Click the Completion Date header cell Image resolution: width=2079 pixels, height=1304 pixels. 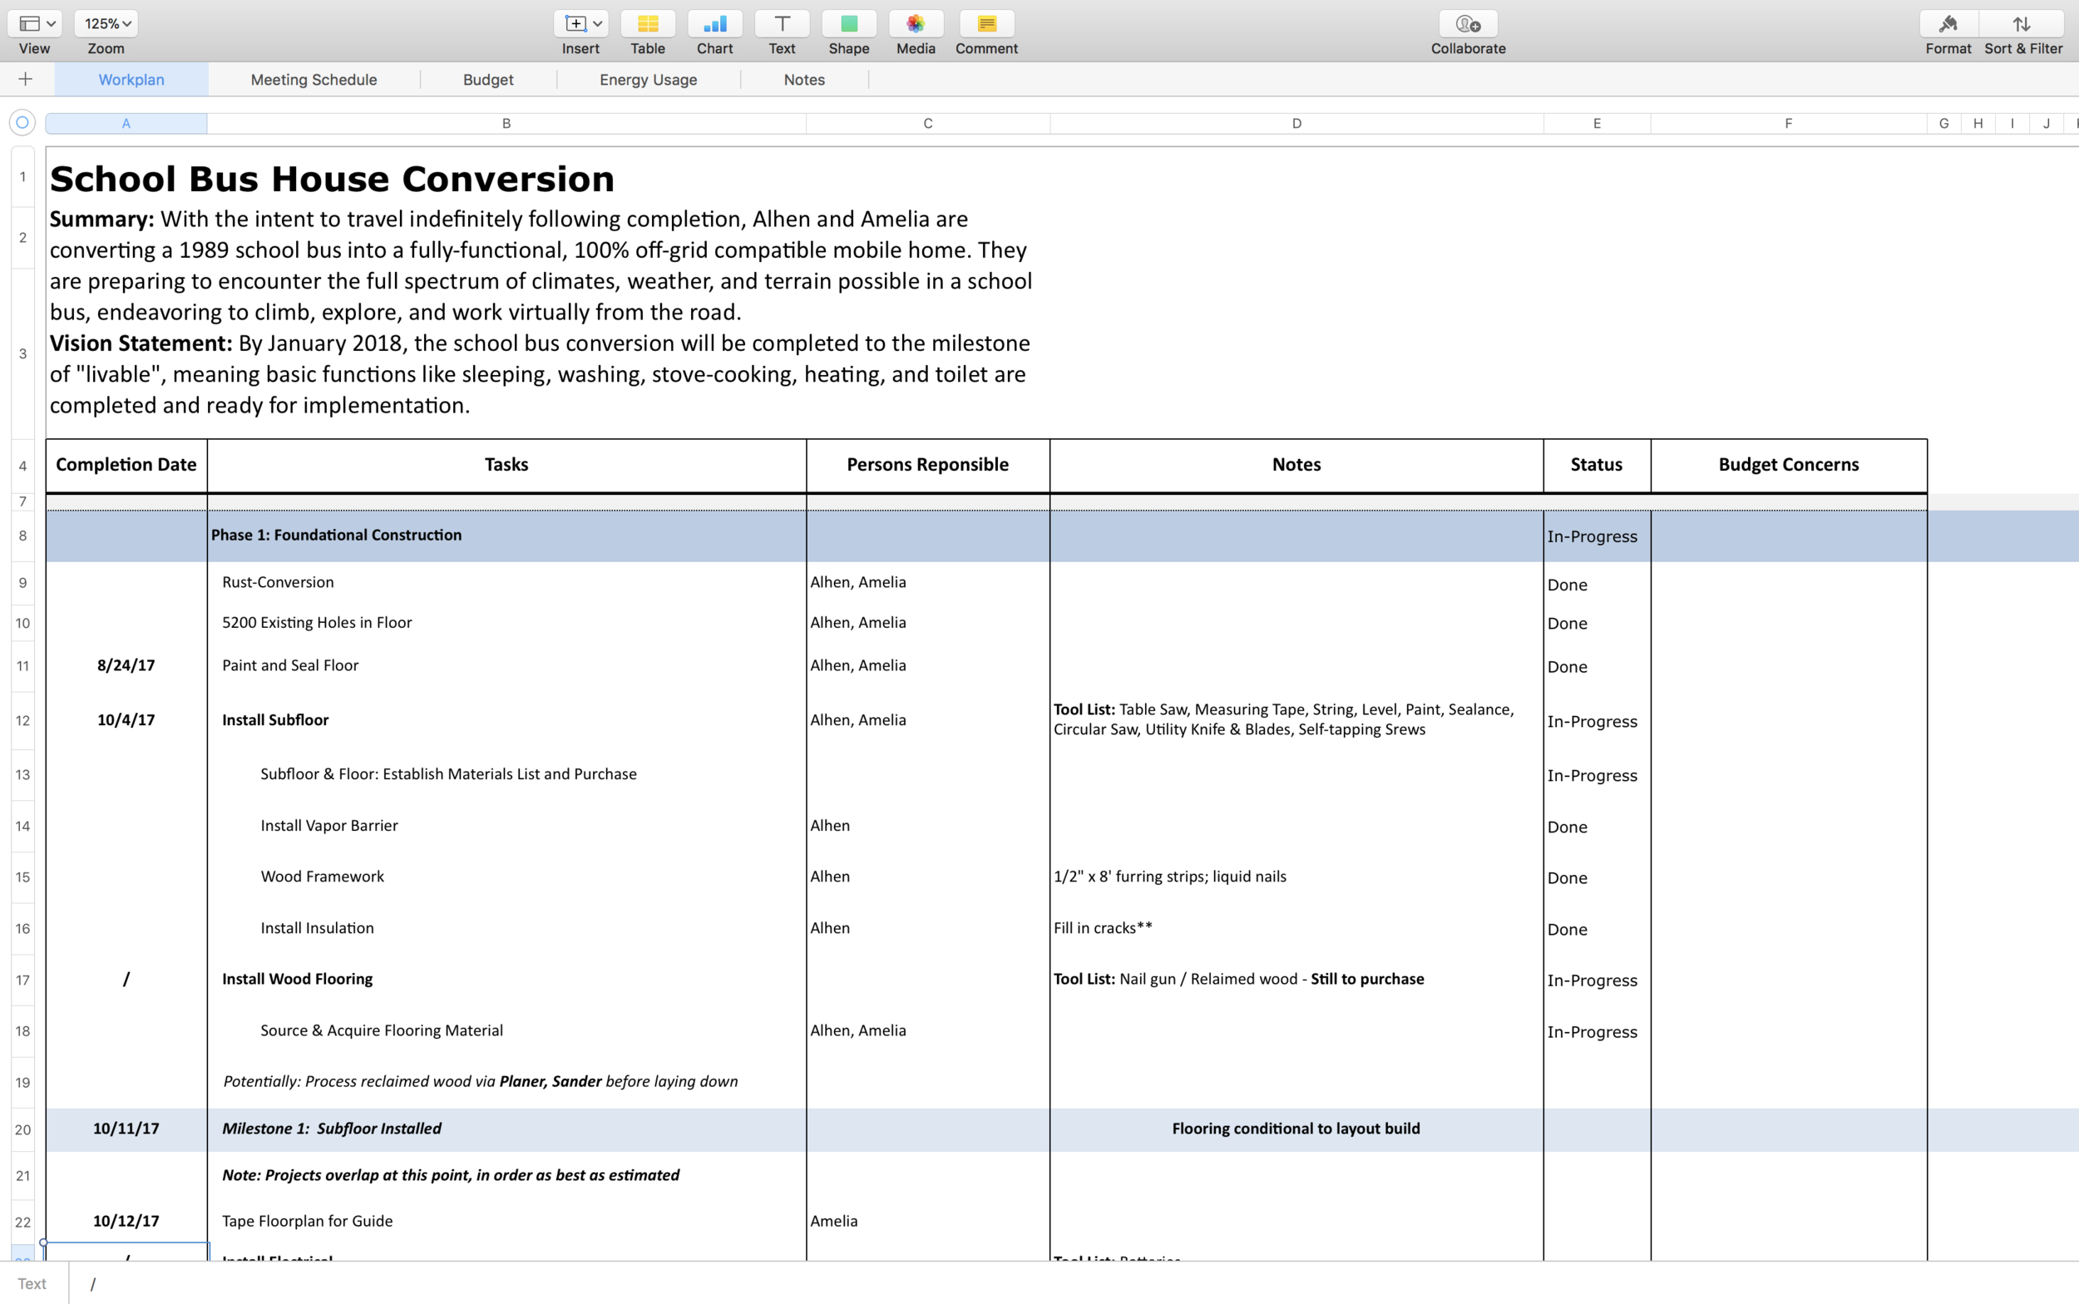[x=126, y=465]
